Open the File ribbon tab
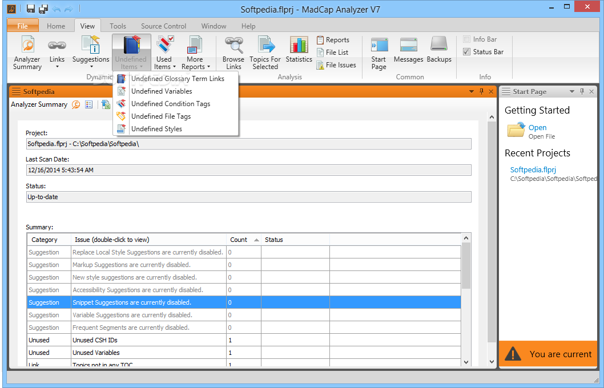The height and width of the screenshot is (388, 604). point(23,26)
